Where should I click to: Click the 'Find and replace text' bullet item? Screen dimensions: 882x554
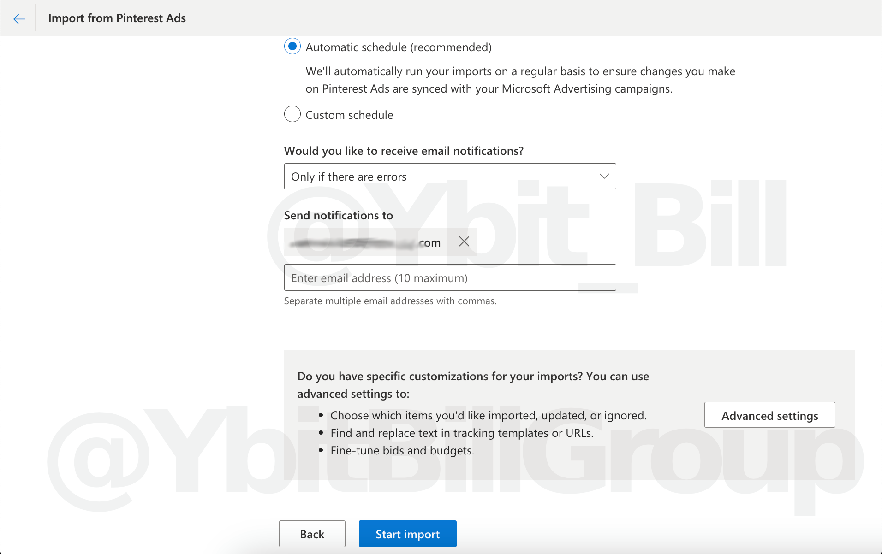462,433
